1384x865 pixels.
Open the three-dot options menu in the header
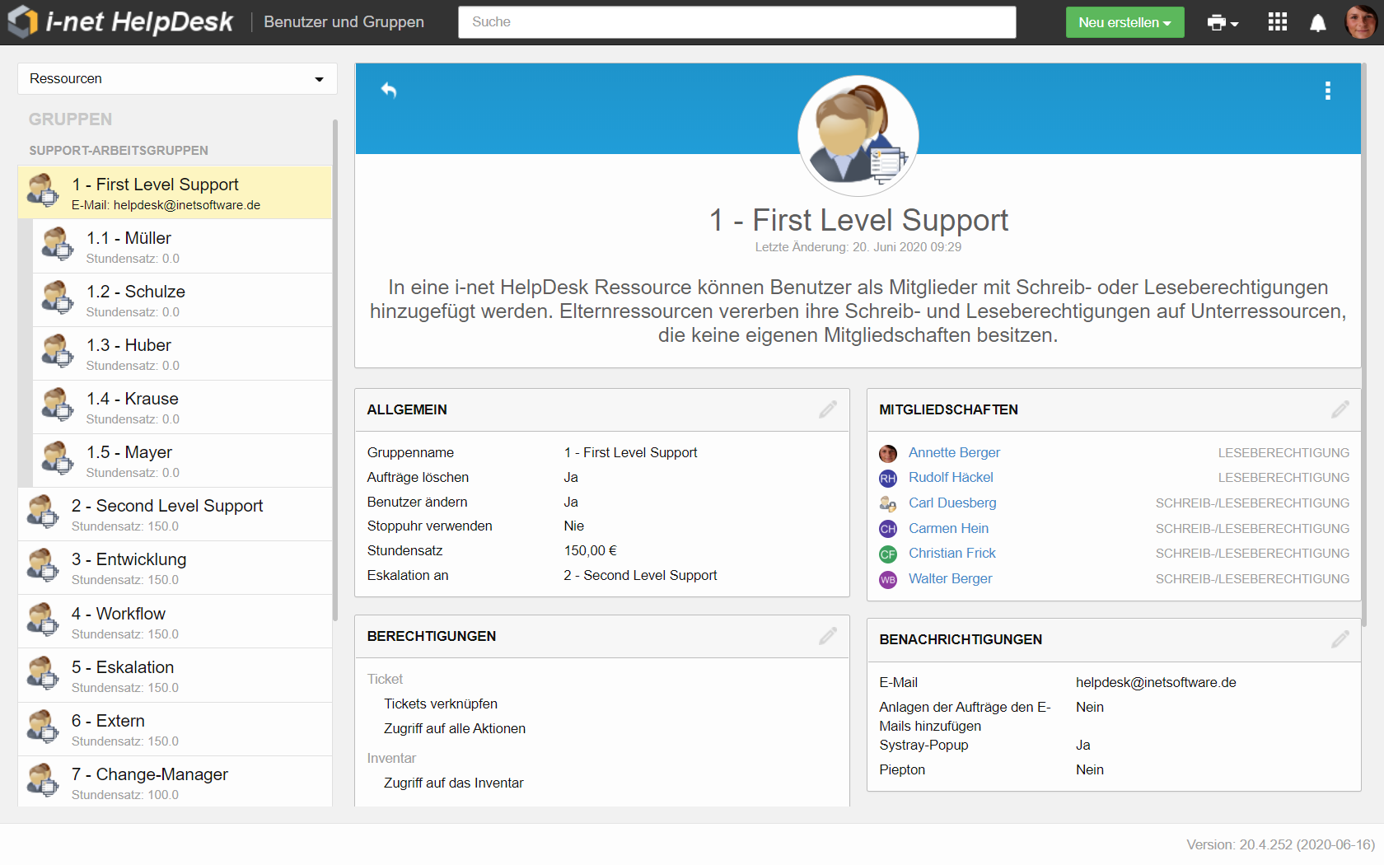(x=1327, y=91)
